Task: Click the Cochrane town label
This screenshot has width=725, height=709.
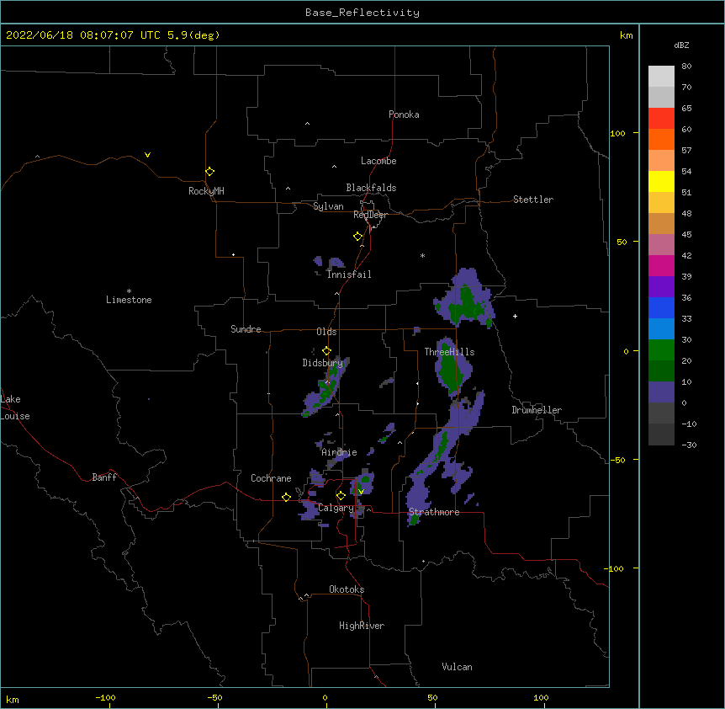Action: pos(271,478)
